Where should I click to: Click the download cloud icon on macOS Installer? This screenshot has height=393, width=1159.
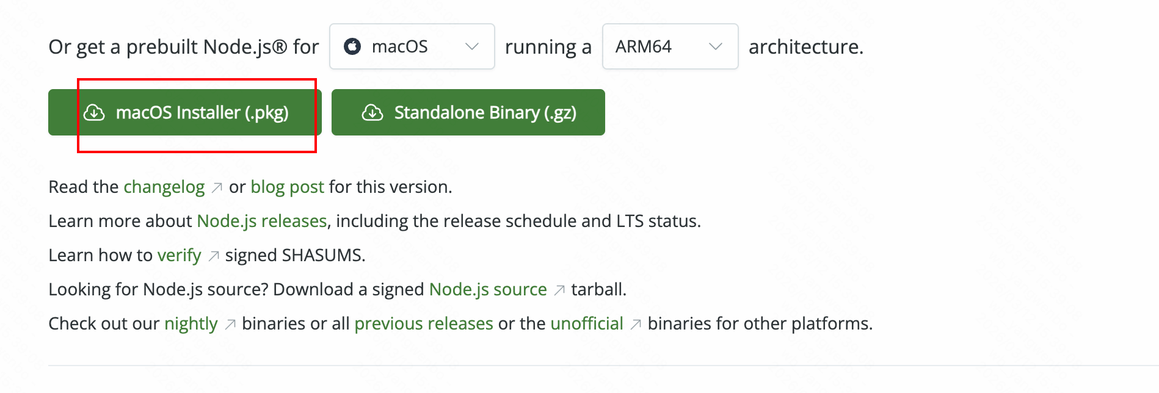[94, 112]
